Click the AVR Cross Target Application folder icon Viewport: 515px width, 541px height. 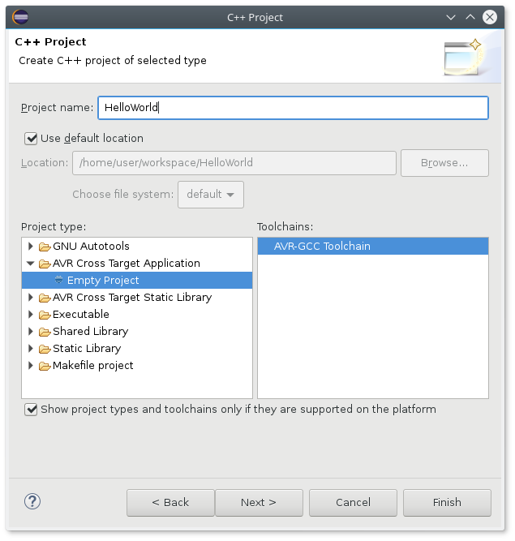click(45, 264)
